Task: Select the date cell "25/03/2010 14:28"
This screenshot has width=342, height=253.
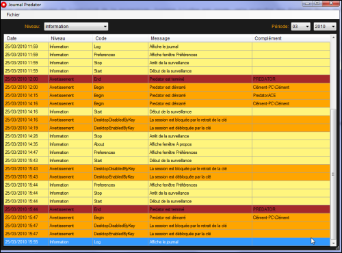Action: (x=26, y=136)
